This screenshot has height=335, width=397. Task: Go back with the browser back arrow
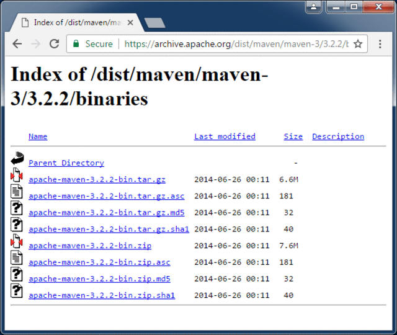pyautogui.click(x=17, y=44)
